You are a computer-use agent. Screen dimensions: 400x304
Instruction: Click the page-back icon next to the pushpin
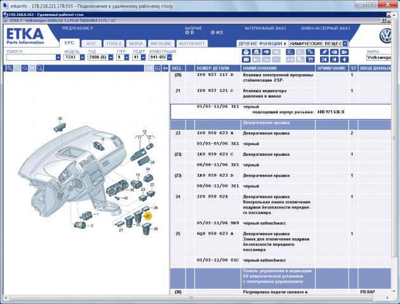tap(334, 52)
